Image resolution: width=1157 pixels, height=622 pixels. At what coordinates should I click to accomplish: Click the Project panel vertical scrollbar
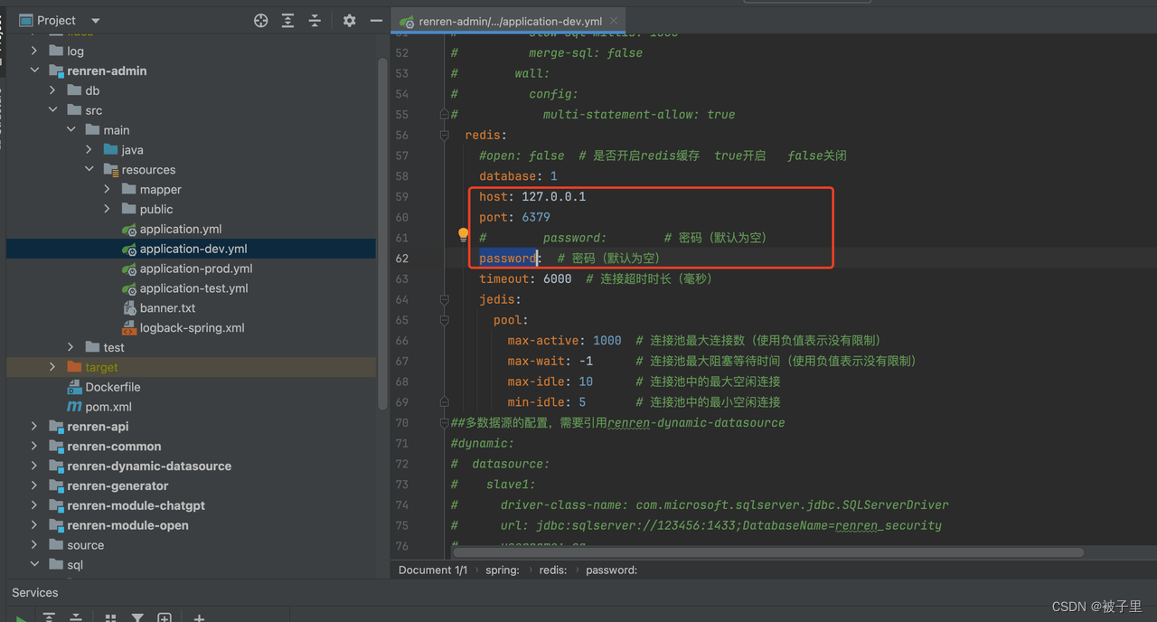[x=382, y=235]
